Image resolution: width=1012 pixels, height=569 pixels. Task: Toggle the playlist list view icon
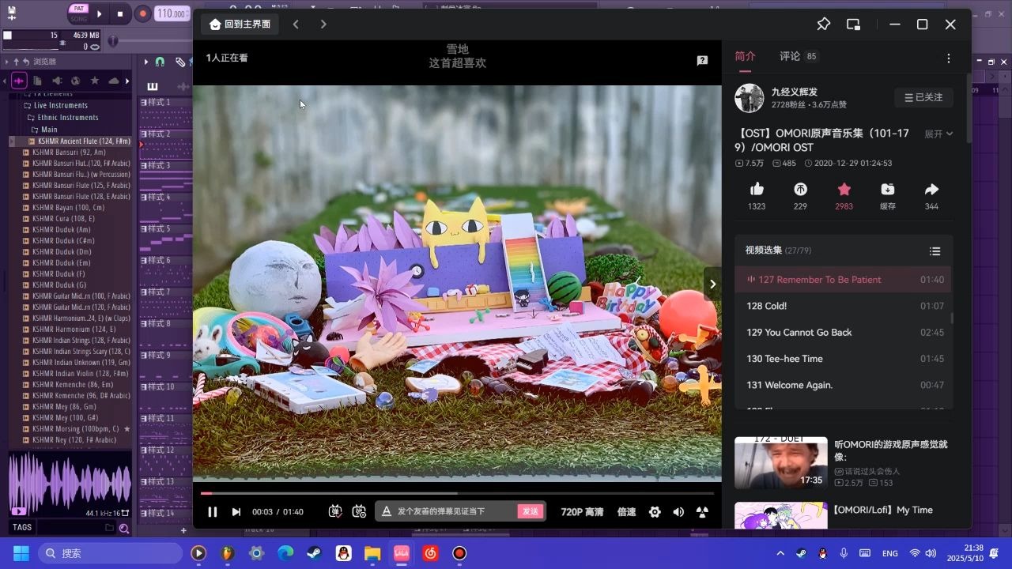[x=935, y=251]
